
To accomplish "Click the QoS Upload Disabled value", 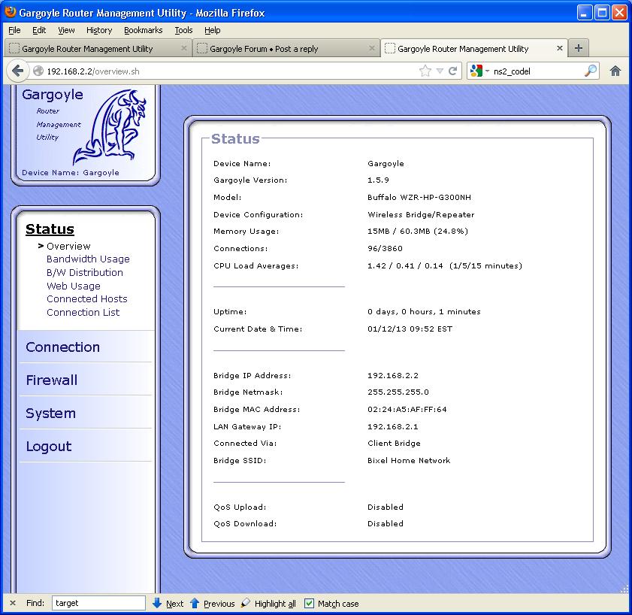I will pos(386,507).
